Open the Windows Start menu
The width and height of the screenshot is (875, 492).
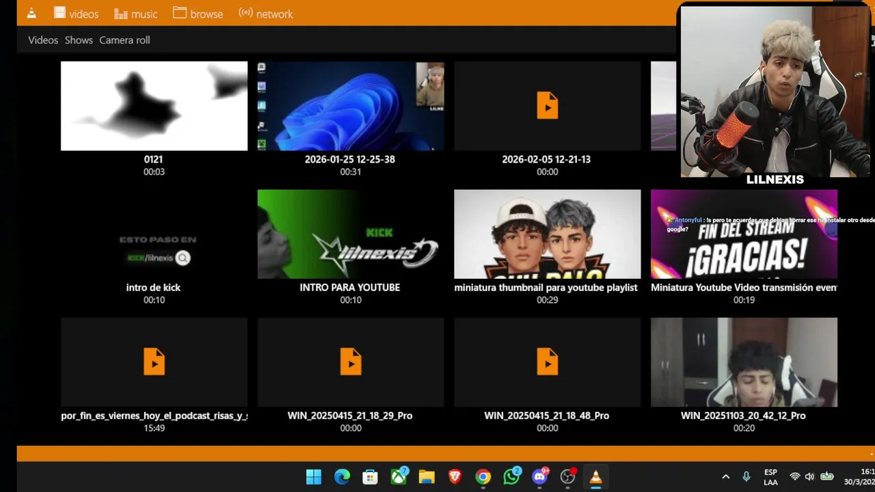pos(314,477)
